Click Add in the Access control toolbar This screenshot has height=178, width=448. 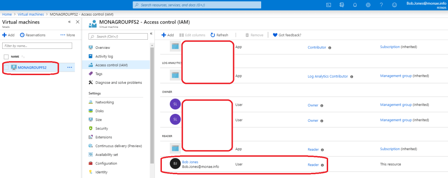pos(168,35)
